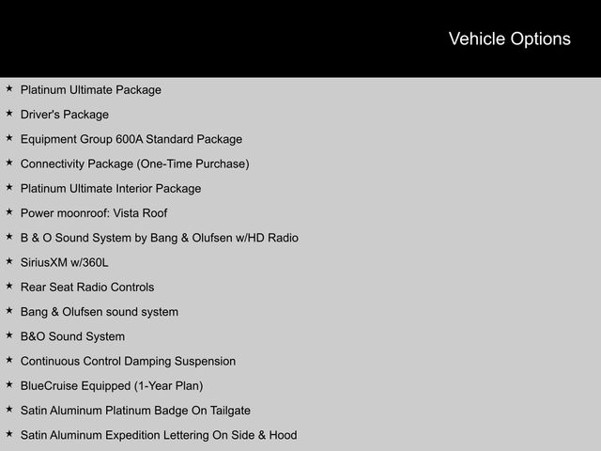Screen dimensions: 601x451
Task: Click the star next to Driver's Package
Action: tap(9, 114)
